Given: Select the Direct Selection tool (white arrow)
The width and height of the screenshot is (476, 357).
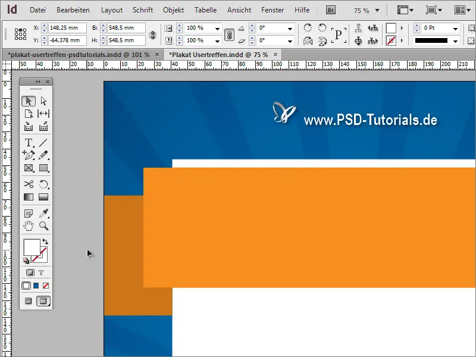Looking at the screenshot, I should tap(43, 101).
